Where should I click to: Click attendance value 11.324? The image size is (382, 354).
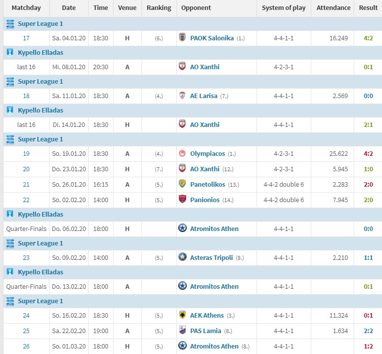(x=338, y=316)
